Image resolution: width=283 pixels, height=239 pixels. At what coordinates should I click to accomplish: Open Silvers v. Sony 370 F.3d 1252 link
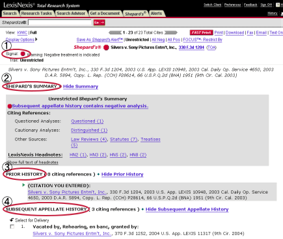tap(72, 234)
